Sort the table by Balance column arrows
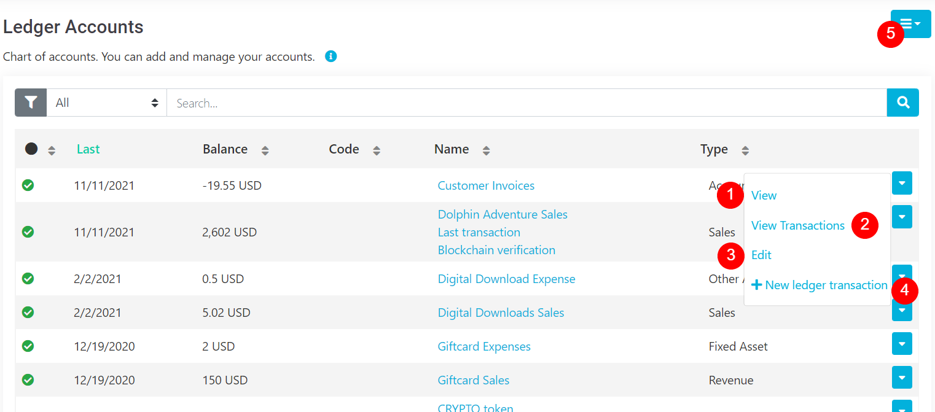935x412 pixels. pos(265,150)
